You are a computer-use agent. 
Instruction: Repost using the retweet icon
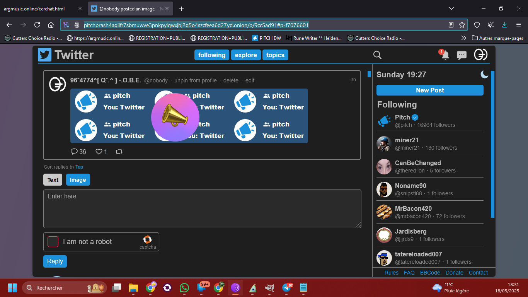coord(119,152)
